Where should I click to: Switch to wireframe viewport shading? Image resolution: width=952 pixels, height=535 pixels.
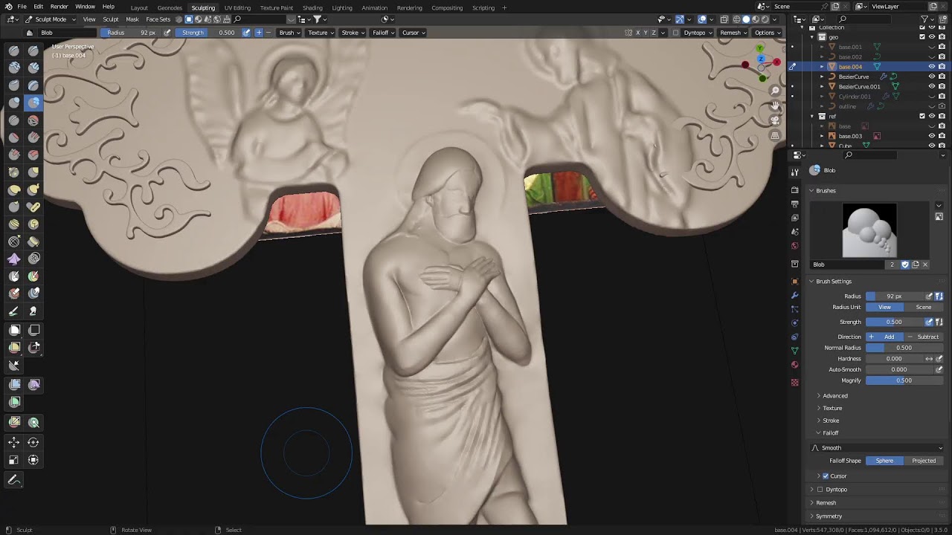pyautogui.click(x=736, y=19)
